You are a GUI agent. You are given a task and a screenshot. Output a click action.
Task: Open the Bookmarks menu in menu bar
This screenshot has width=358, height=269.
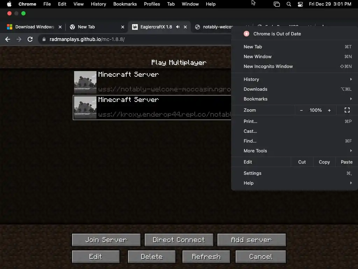point(125,4)
